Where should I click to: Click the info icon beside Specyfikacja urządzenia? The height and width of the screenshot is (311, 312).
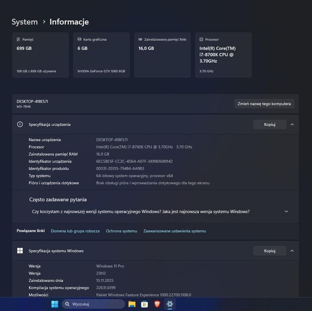click(20, 124)
